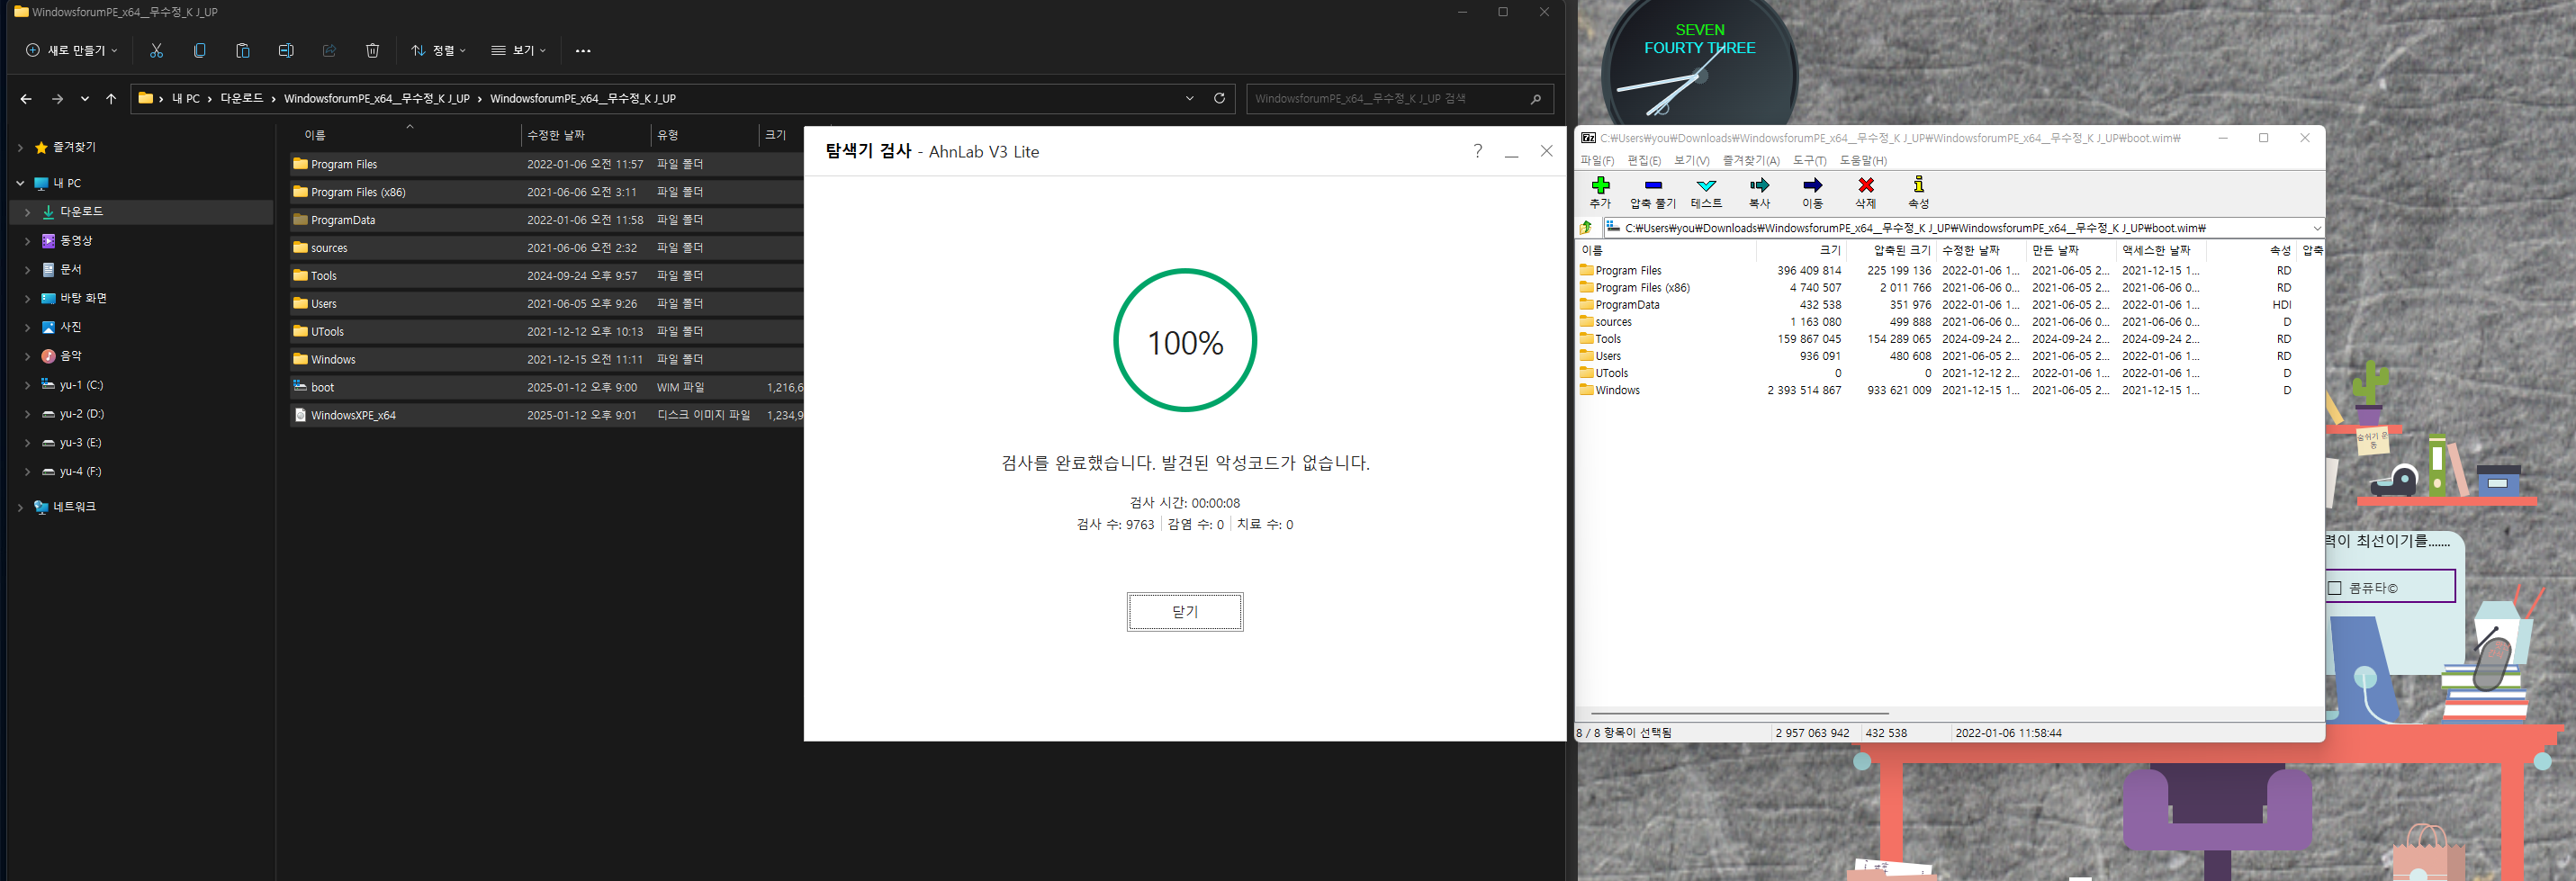Open 7-Zip 파일(F) menu
2576x881 pixels.
[x=1597, y=161]
